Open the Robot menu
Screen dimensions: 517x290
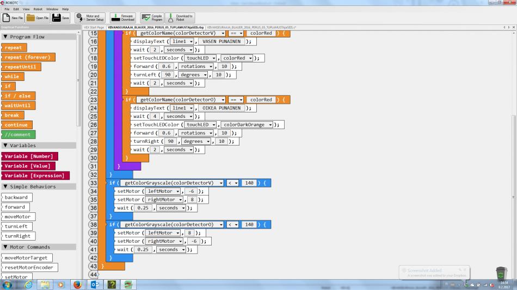pos(38,9)
